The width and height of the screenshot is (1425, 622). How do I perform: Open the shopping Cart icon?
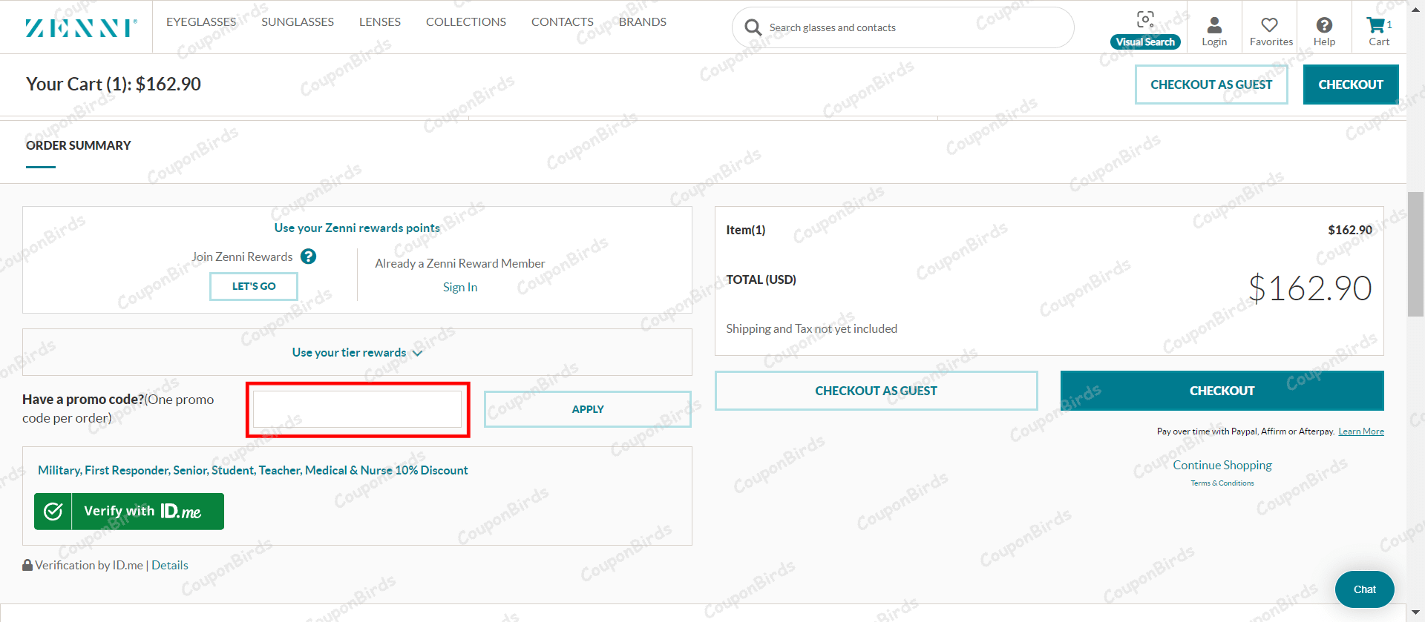click(1376, 26)
